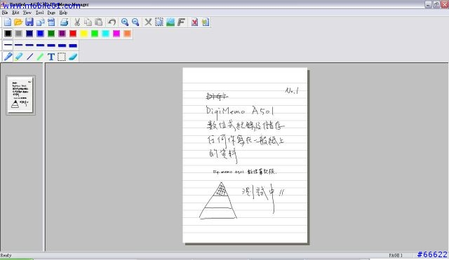This screenshot has width=449, height=260.
Task: Click the handwritten note page canvas
Action: click(x=245, y=156)
